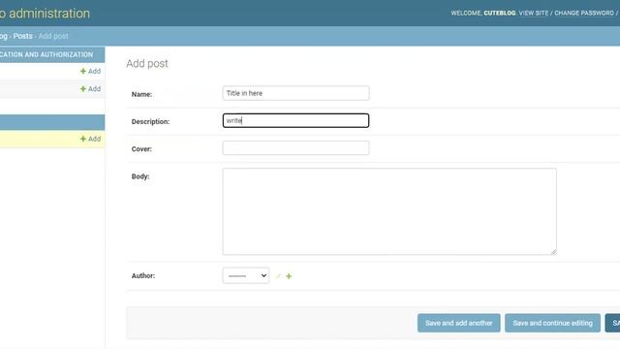Focus the Description input field
Image resolution: width=620 pixels, height=349 pixels.
[x=295, y=120]
